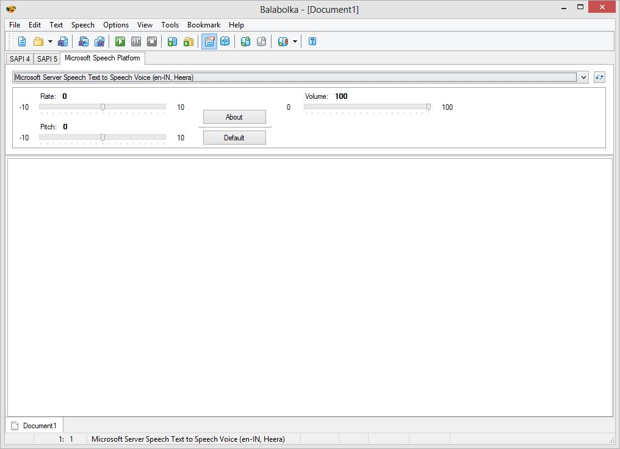
Task: Toggle the highlighted voice settings panel icon
Action: point(209,41)
